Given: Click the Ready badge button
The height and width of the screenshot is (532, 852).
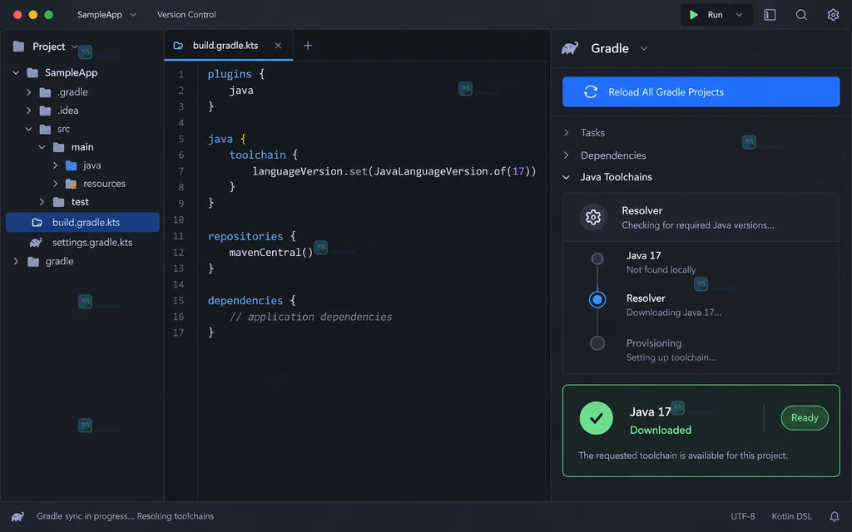Looking at the screenshot, I should (x=805, y=417).
